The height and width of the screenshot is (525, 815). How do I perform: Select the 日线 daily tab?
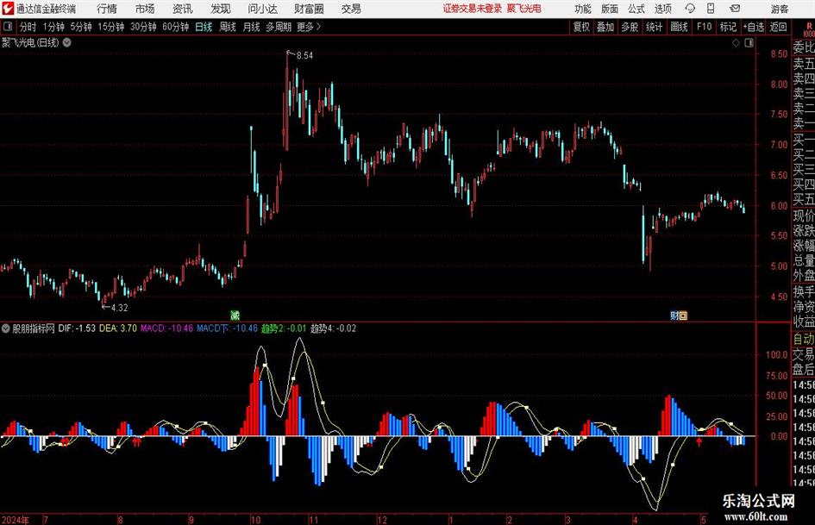pyautogui.click(x=204, y=27)
